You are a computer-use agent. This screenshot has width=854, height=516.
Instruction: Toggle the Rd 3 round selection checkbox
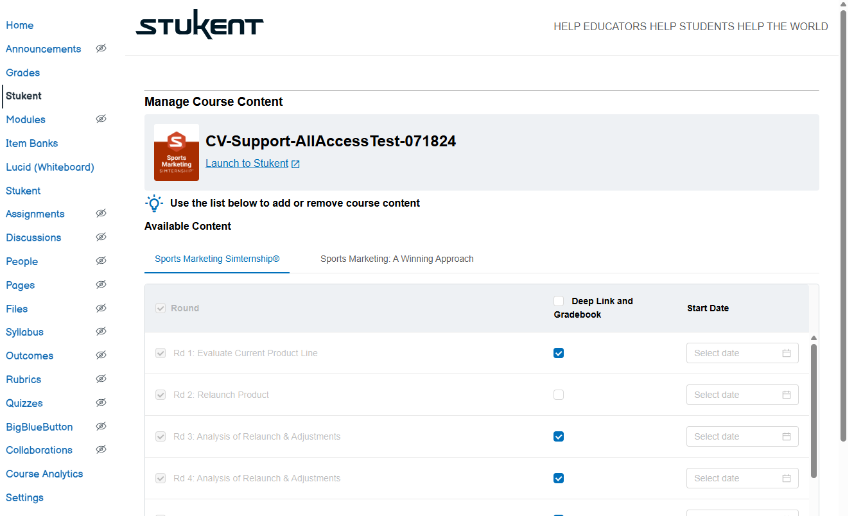(x=161, y=436)
